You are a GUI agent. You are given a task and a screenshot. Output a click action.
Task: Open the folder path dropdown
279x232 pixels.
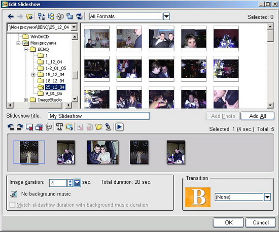click(x=74, y=27)
